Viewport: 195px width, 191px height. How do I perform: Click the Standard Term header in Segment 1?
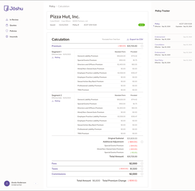click(x=120, y=52)
